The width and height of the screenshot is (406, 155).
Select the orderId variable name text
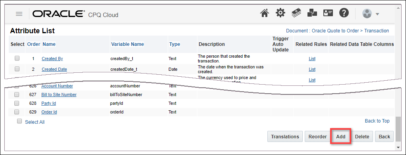(x=116, y=112)
